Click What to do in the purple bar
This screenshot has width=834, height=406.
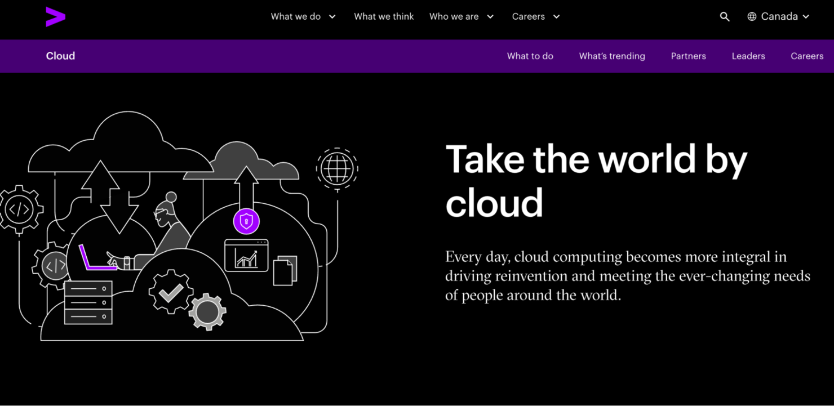pyautogui.click(x=530, y=56)
